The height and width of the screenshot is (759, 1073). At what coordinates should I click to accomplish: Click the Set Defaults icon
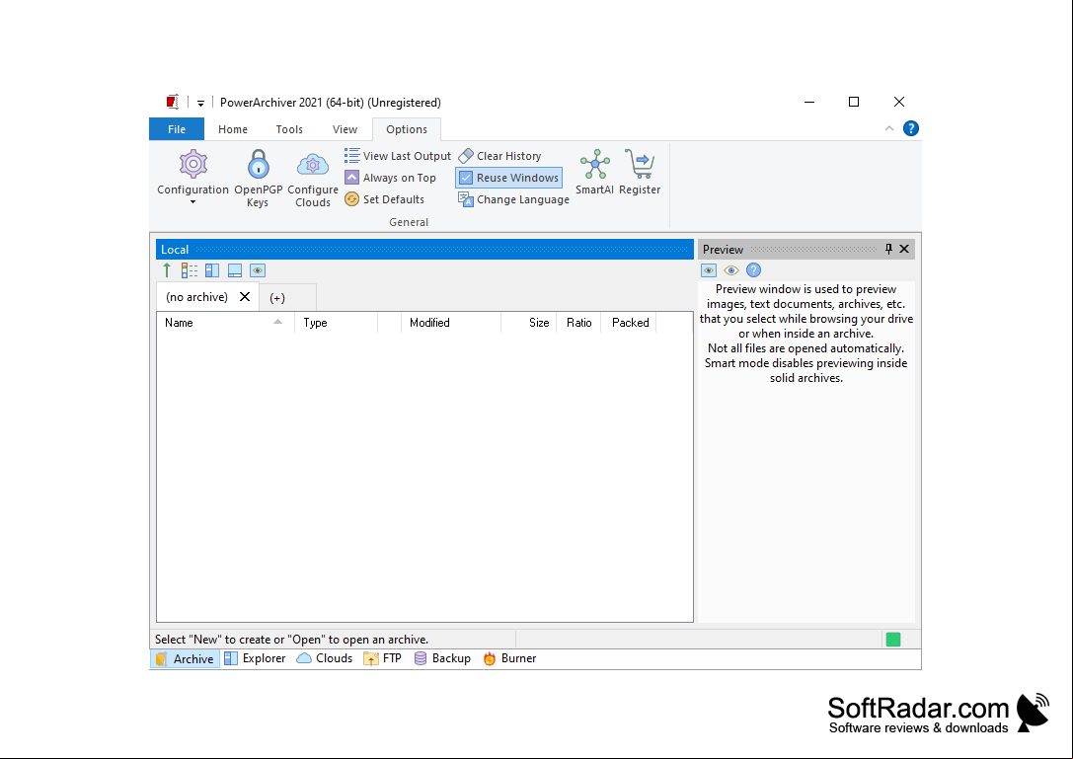351,199
